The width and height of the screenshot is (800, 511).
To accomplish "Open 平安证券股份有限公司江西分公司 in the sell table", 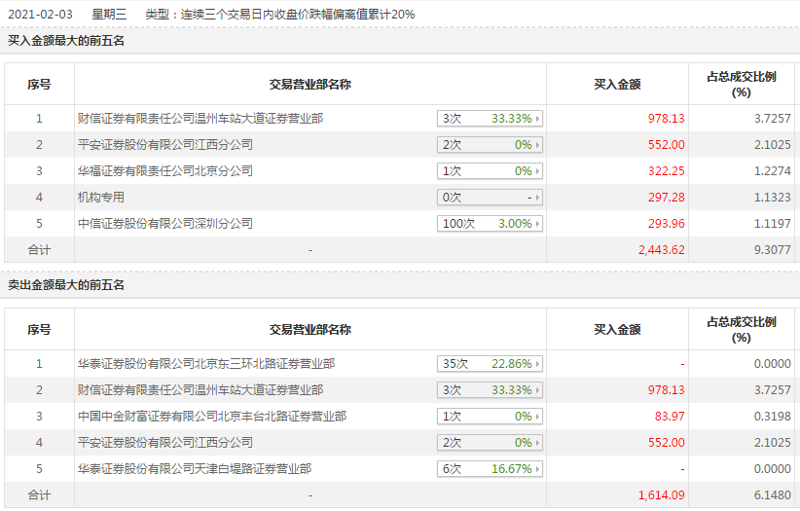I will click(x=165, y=443).
